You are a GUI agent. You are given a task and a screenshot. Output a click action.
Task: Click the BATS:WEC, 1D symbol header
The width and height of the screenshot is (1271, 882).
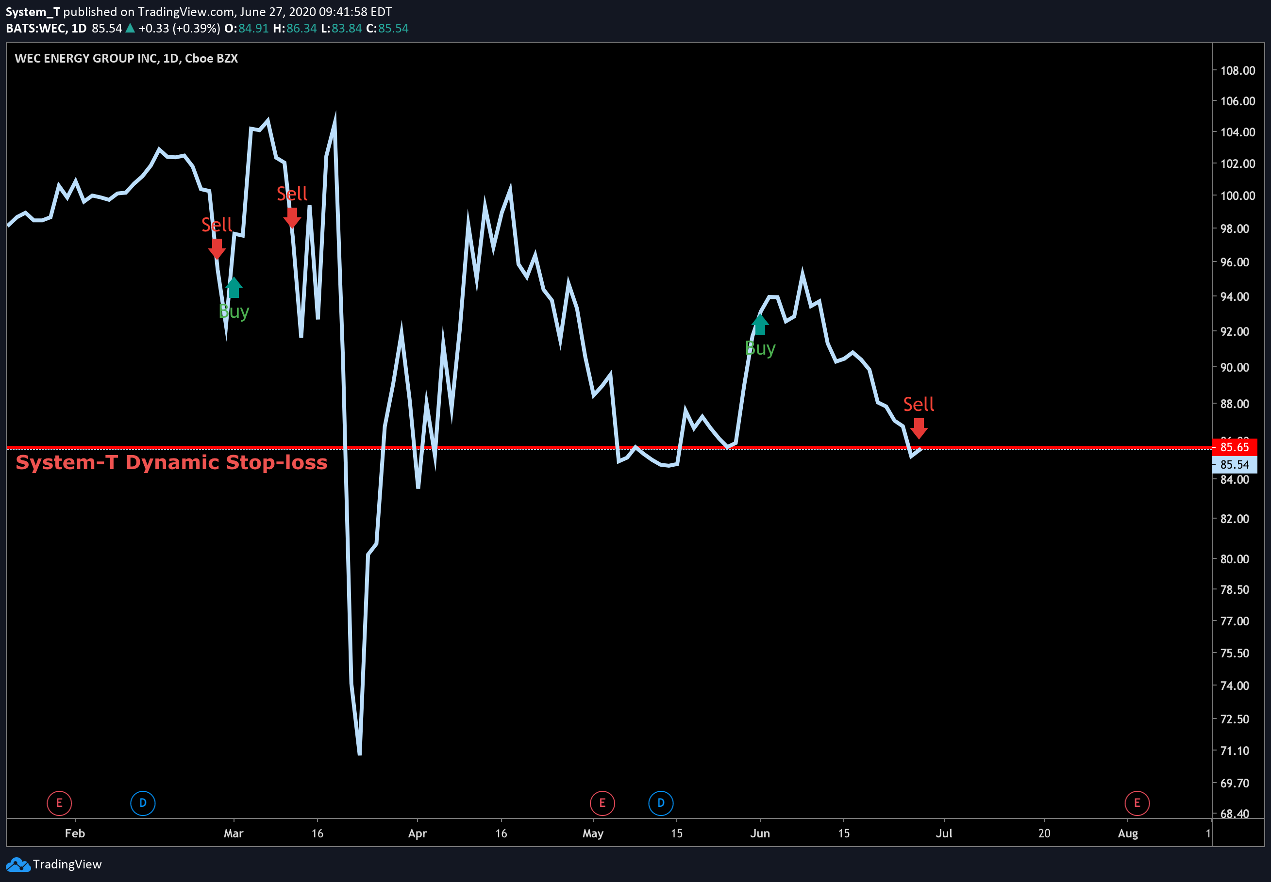point(46,28)
